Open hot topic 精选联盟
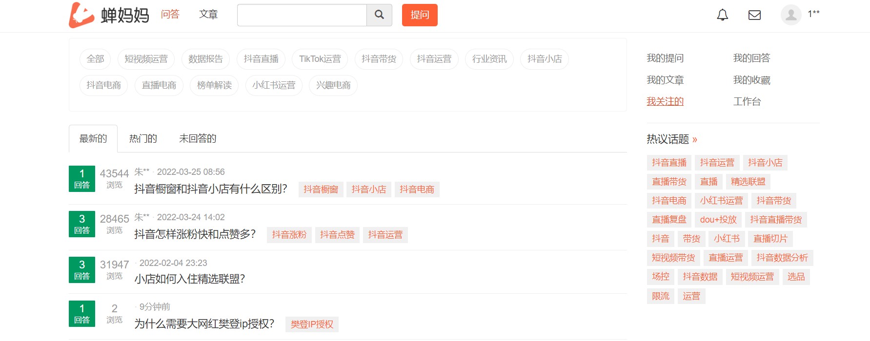 pyautogui.click(x=748, y=182)
